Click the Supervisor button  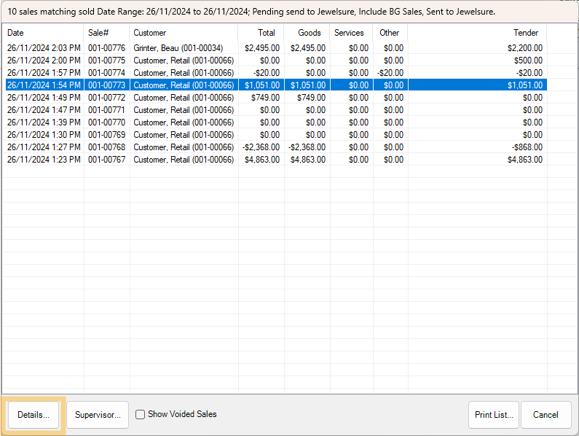pos(98,415)
